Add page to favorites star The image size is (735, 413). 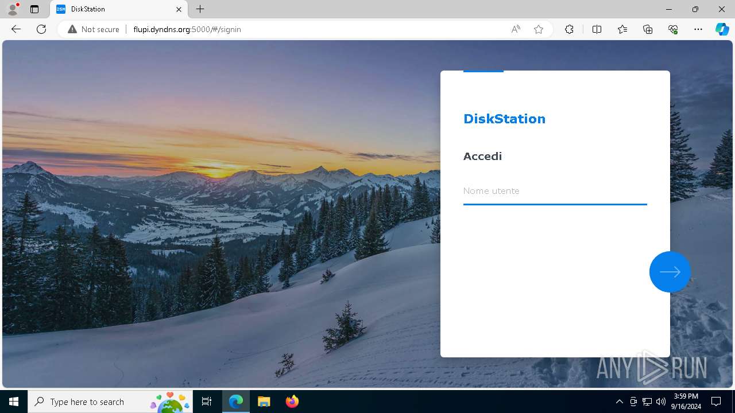[539, 29]
